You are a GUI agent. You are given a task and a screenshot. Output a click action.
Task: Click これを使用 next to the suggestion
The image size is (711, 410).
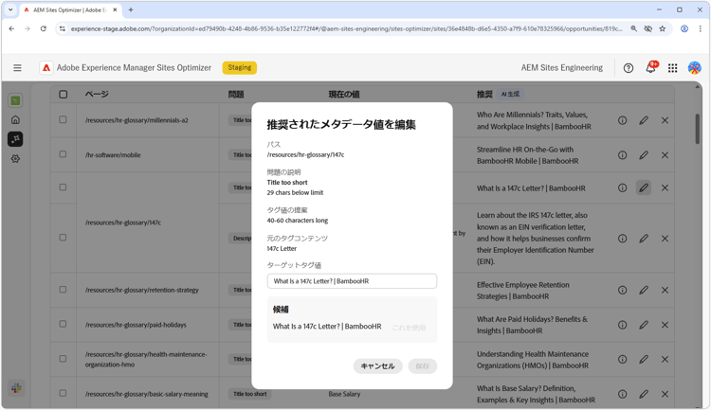tap(409, 328)
